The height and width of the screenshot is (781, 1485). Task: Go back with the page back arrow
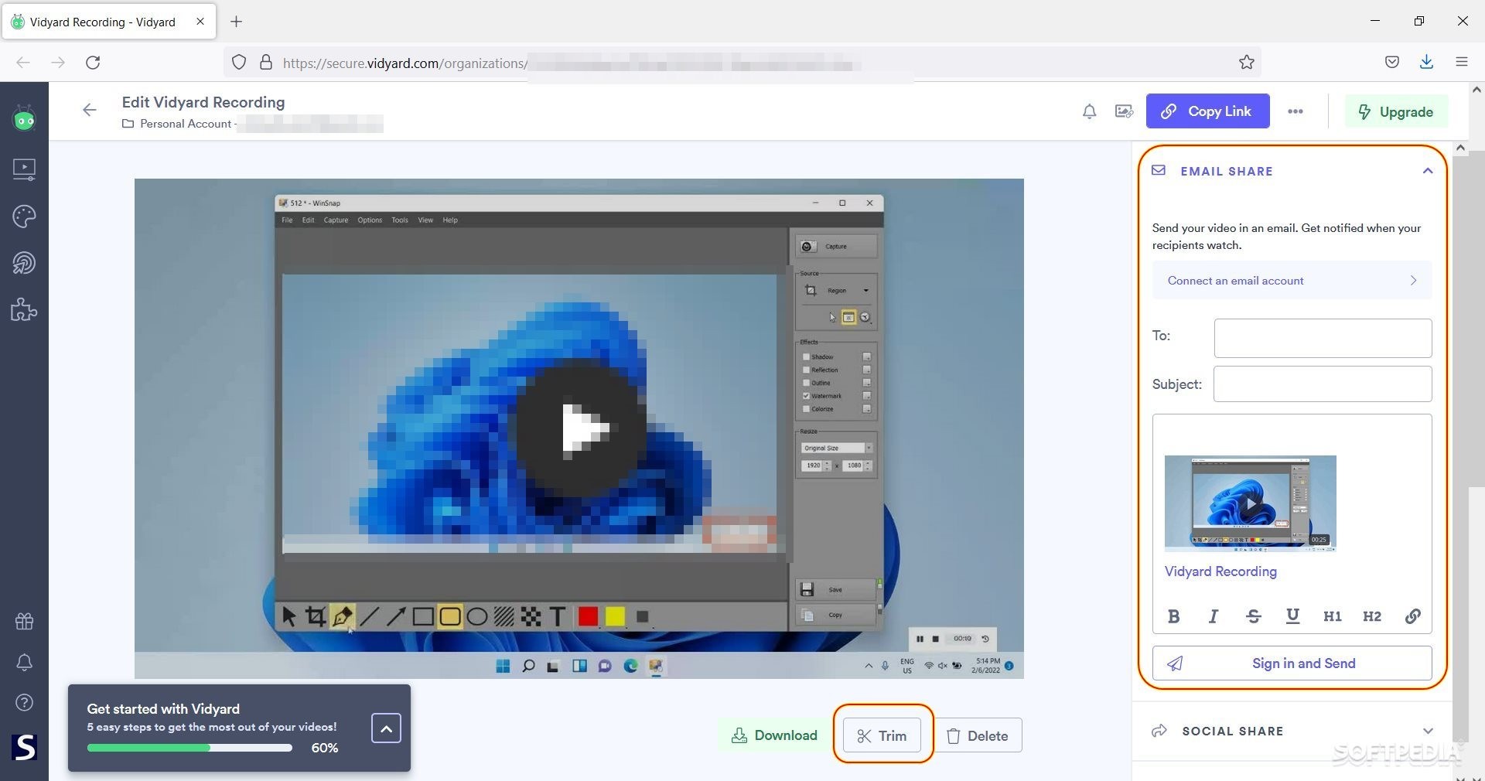tap(90, 110)
